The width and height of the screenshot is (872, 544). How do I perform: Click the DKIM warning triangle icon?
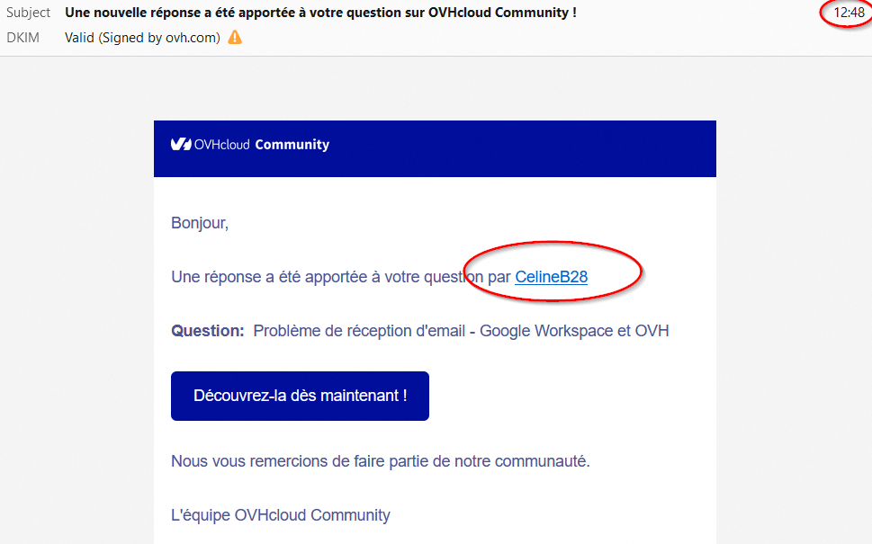[x=235, y=38]
